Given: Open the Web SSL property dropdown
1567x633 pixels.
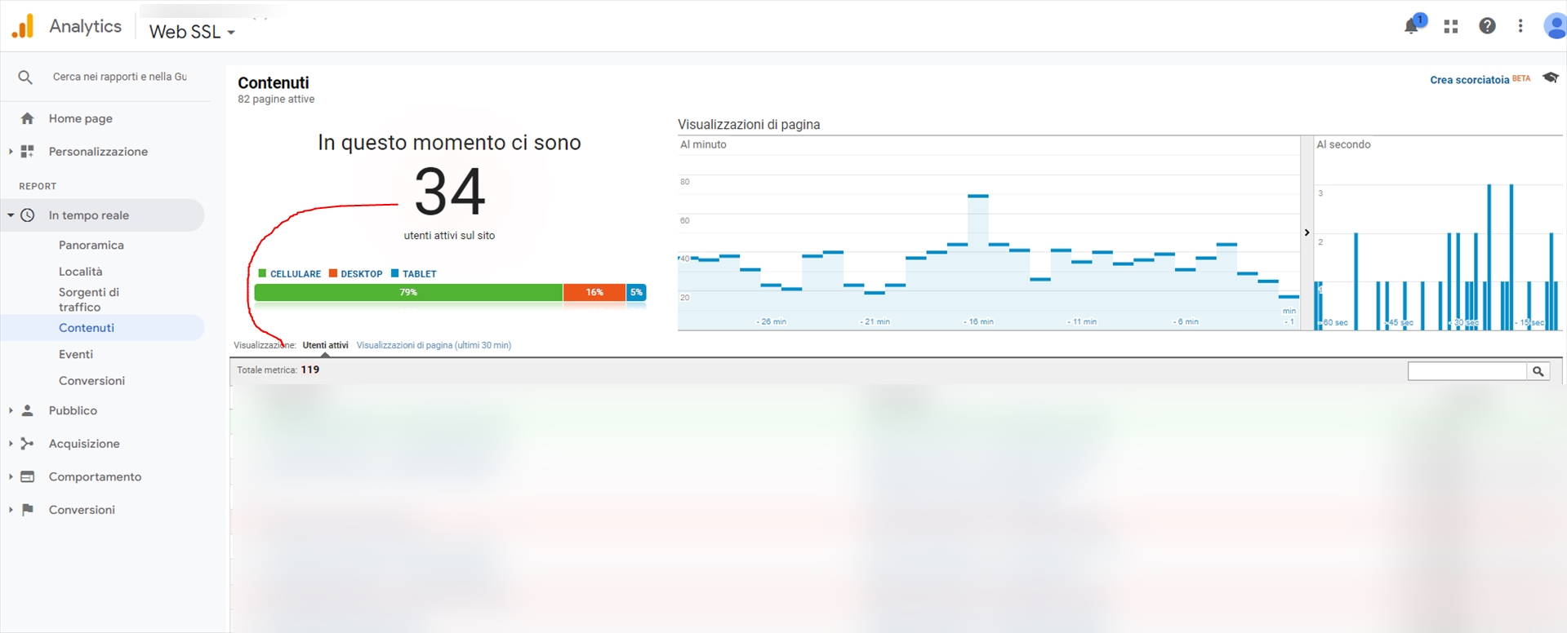Looking at the screenshot, I should pyautogui.click(x=192, y=32).
